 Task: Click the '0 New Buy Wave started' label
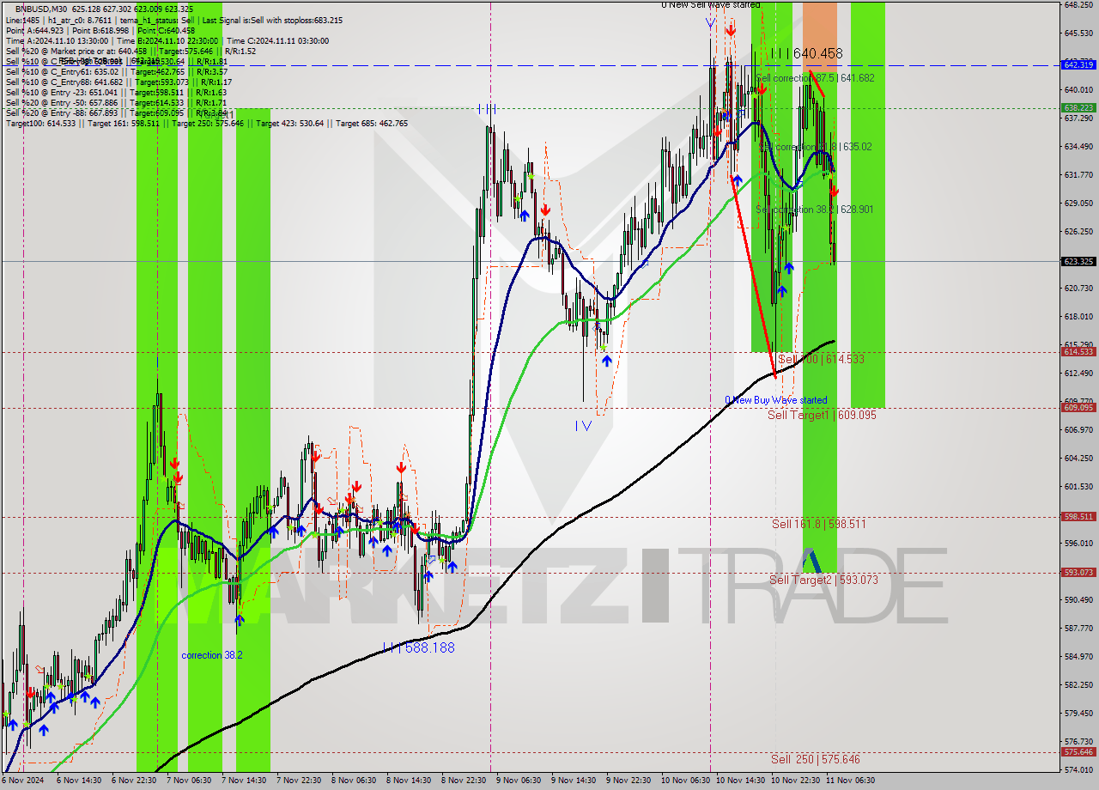776,399
